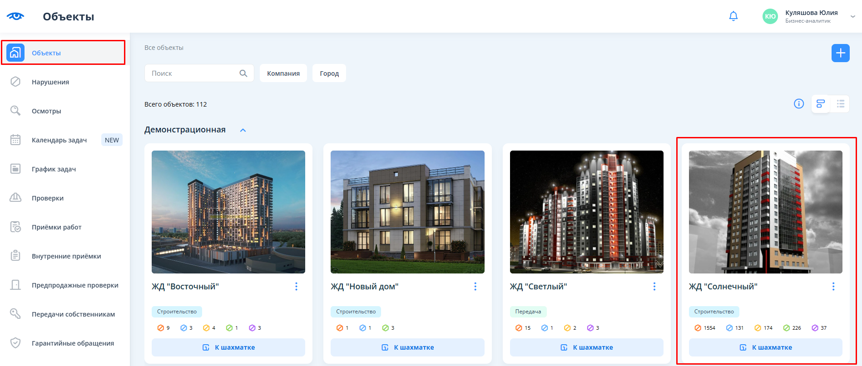Open the info circle icon
Image resolution: width=862 pixels, height=366 pixels.
[798, 104]
